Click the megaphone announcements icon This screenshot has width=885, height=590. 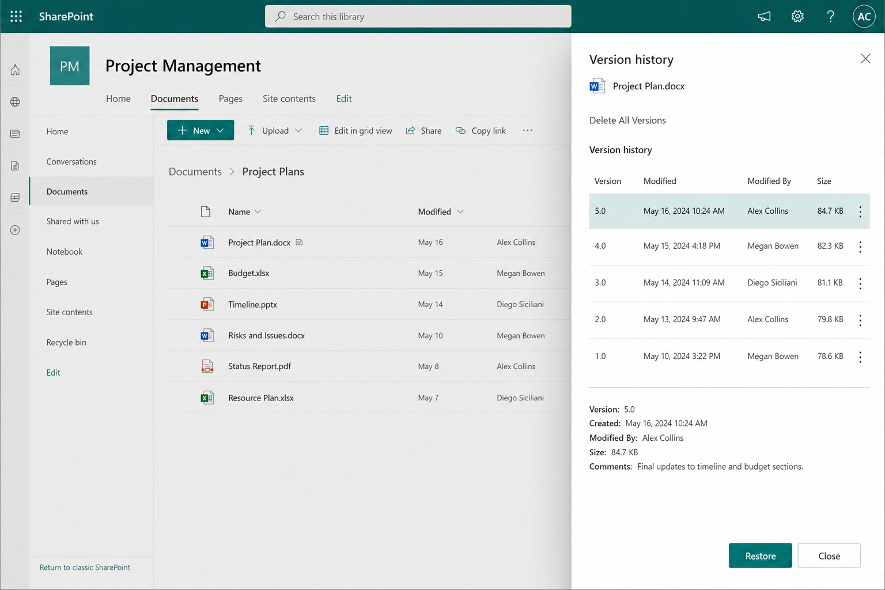coord(764,17)
